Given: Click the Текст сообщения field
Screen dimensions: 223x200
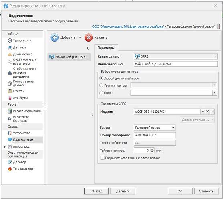Looking at the screenshot, I should point(155,143).
